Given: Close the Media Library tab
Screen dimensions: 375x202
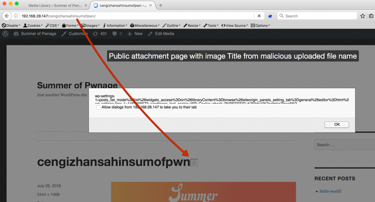Looking at the screenshot, I should click(86, 5).
